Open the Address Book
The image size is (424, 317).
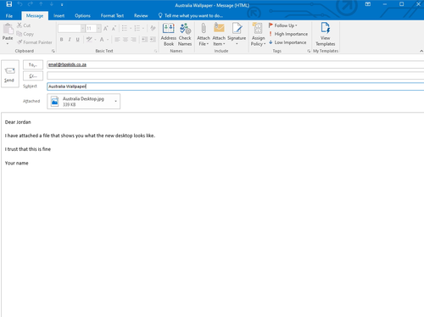169,35
